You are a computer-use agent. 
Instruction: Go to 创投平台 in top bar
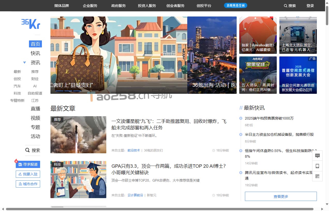204,6
